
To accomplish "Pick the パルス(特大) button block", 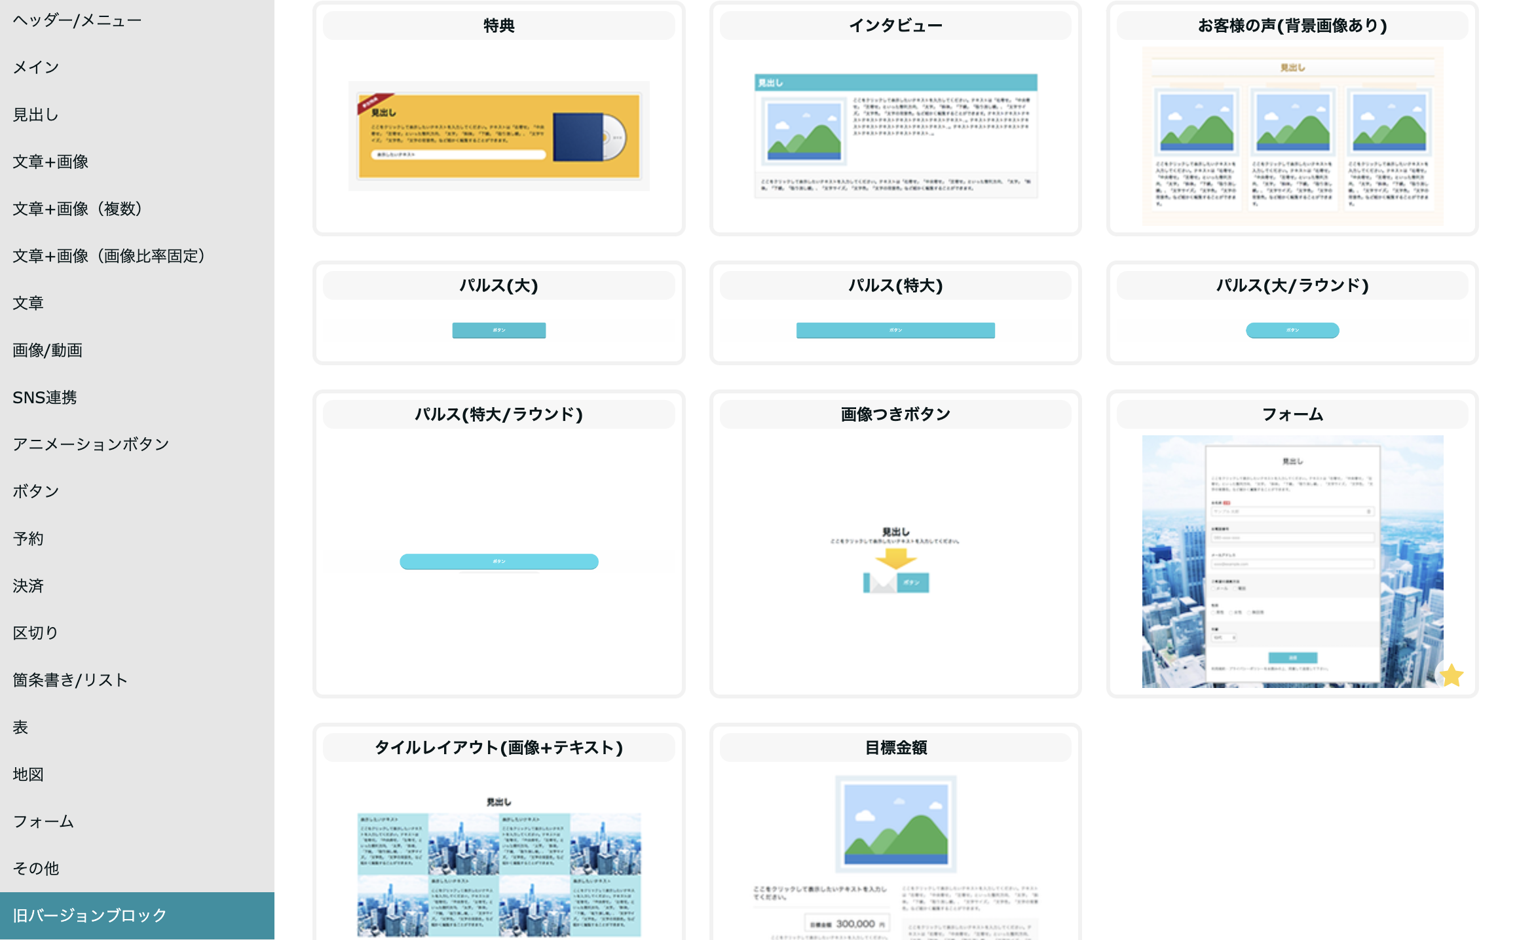I will tap(895, 329).
